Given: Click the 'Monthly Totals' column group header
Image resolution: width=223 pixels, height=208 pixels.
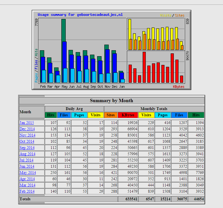Looking at the screenshot, I should click(154, 109).
